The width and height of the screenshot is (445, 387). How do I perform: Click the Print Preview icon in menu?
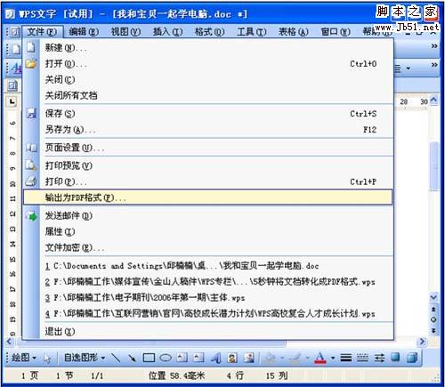click(x=31, y=165)
